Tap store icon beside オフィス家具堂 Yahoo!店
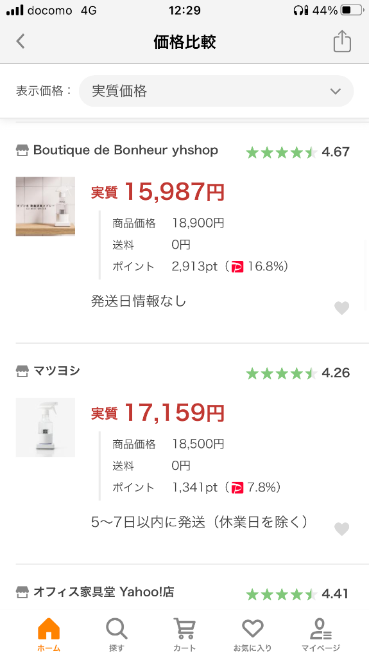The height and width of the screenshot is (658, 369). pos(22,592)
